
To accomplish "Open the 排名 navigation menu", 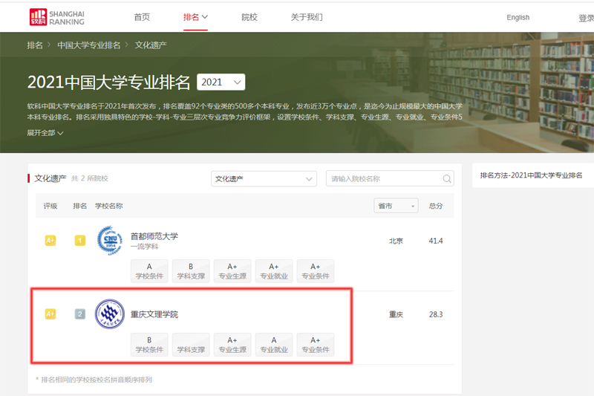I will click(x=195, y=17).
